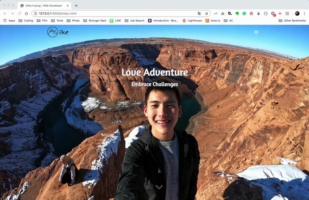Open the extension with red badge

[x=273, y=14]
